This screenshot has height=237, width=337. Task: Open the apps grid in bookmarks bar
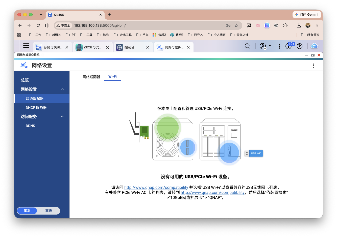[x=19, y=35]
